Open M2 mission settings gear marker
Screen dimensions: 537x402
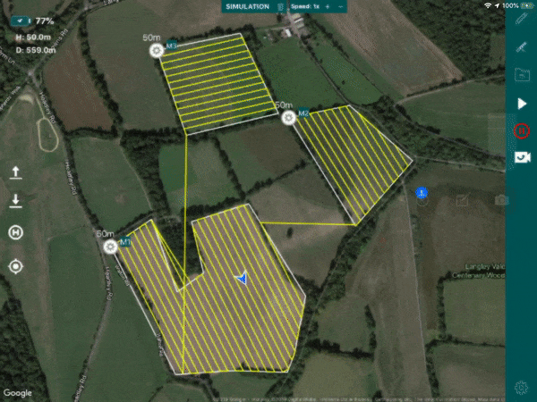point(289,118)
